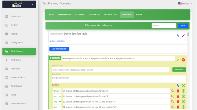Focus the Search field
Viewport: 197px width, 110px height.
click(164, 26)
